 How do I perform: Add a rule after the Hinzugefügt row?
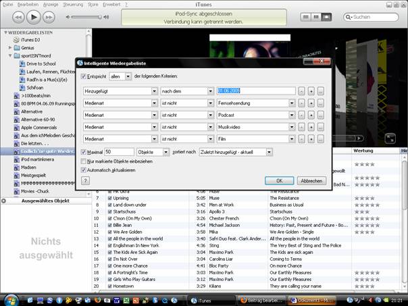(x=311, y=91)
